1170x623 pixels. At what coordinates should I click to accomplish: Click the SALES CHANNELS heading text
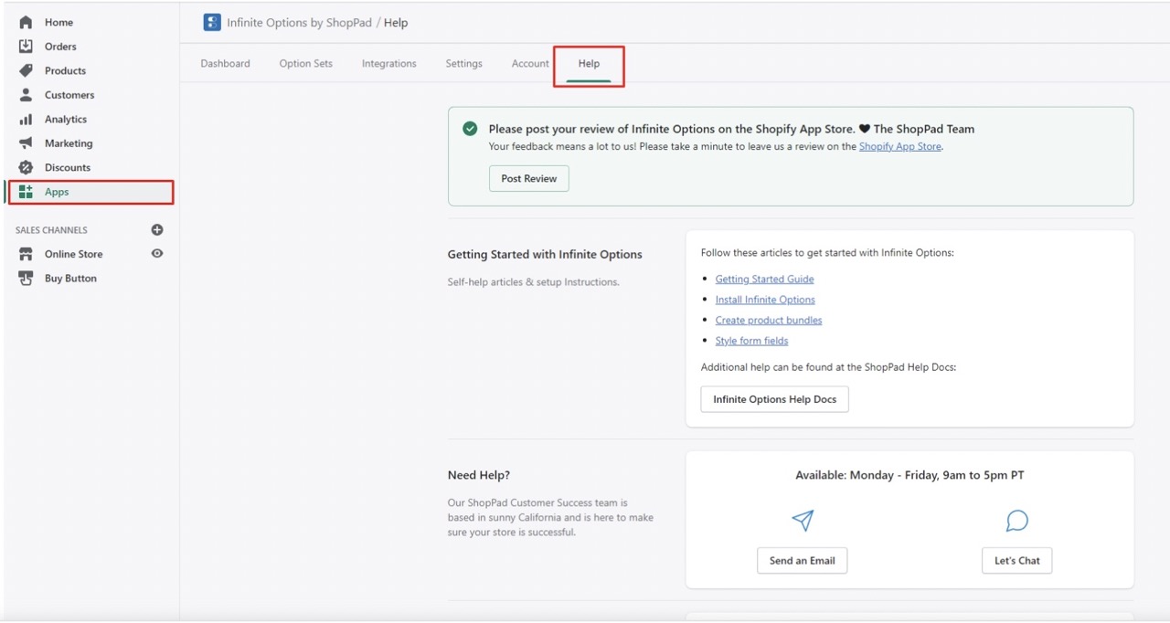[x=51, y=230]
